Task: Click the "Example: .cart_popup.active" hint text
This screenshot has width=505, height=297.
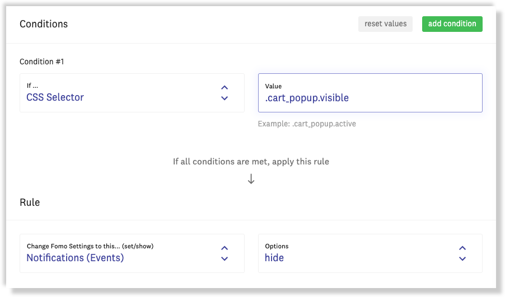Action: (307, 124)
